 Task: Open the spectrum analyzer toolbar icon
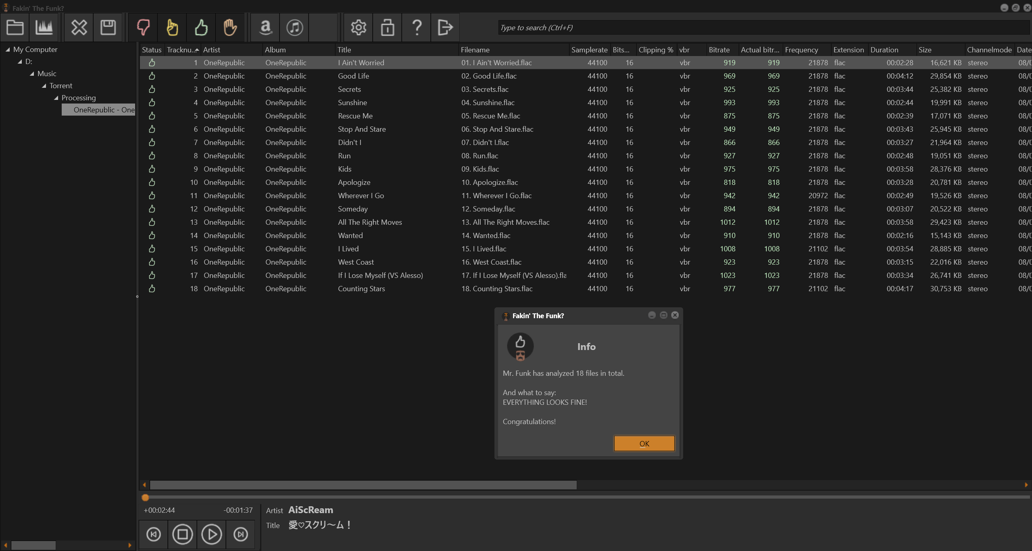[44, 27]
